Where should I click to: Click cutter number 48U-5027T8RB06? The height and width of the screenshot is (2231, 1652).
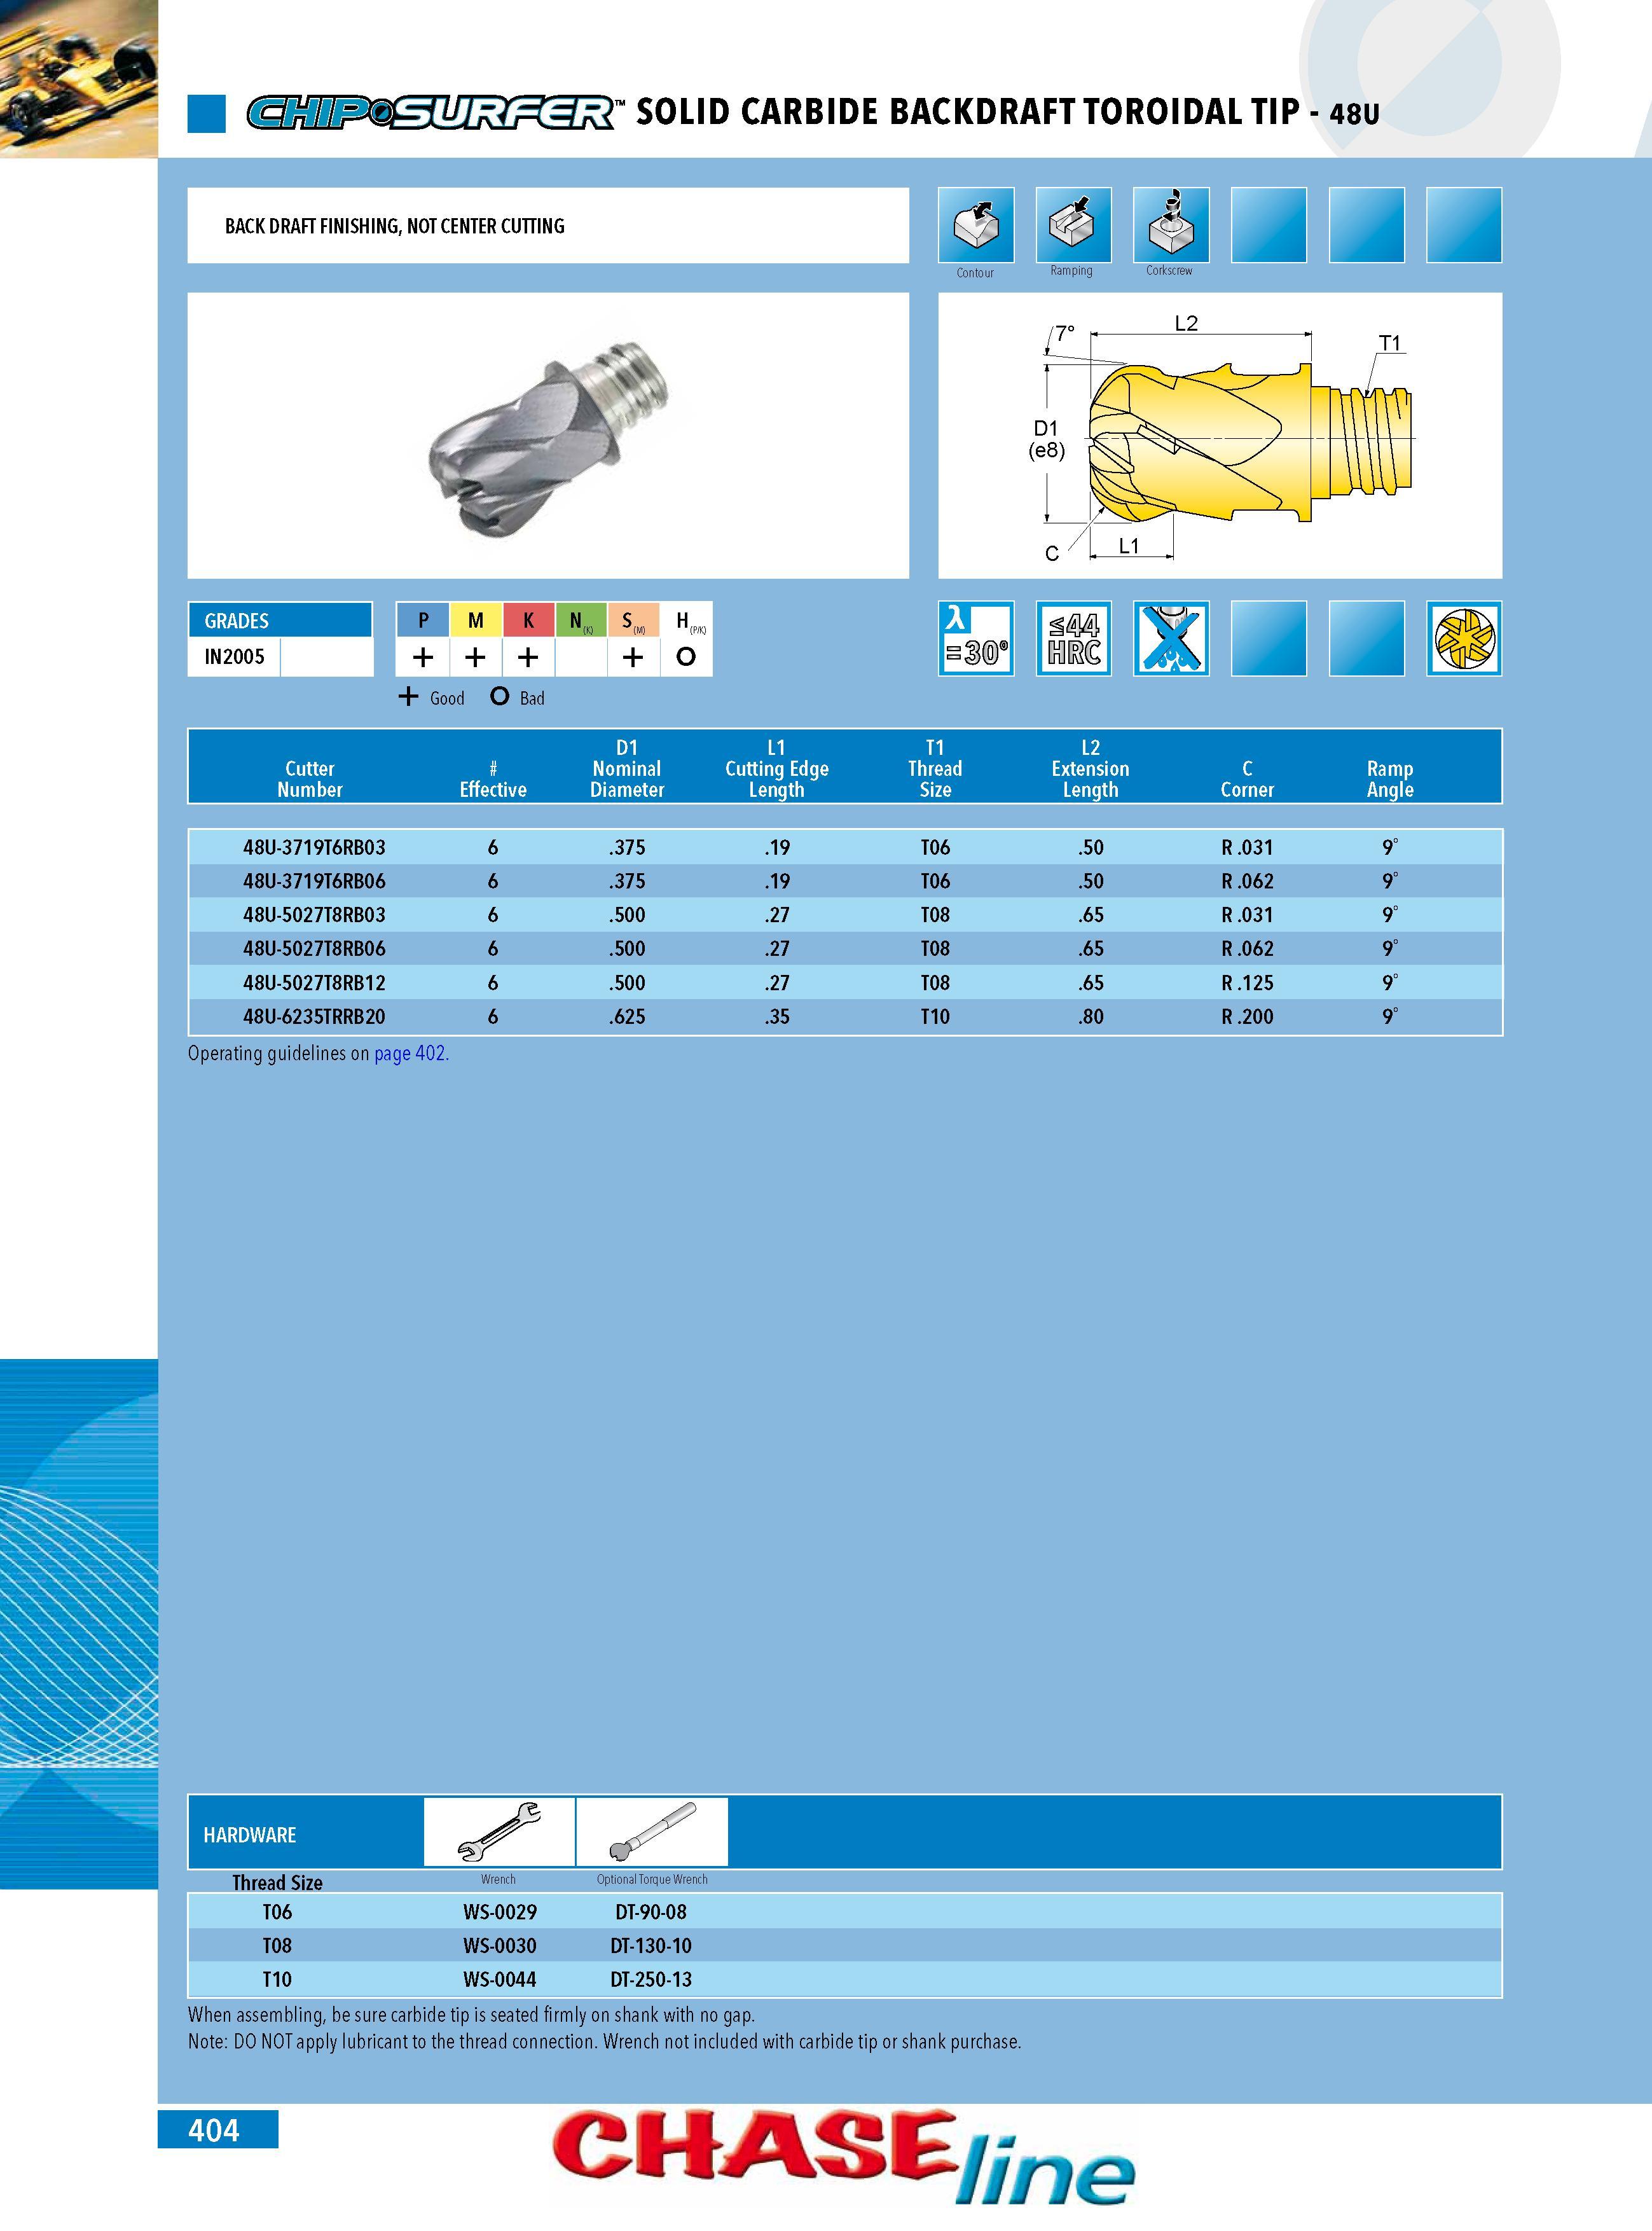pyautogui.click(x=314, y=948)
